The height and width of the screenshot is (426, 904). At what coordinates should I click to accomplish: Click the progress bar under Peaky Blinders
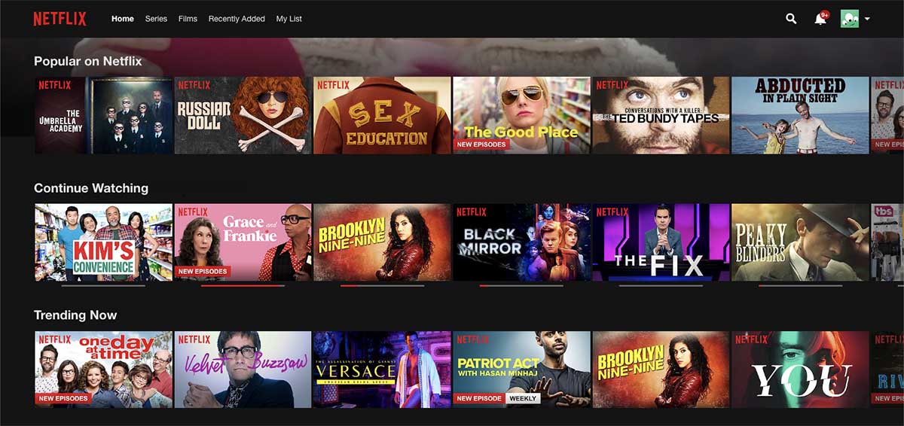tap(800, 286)
